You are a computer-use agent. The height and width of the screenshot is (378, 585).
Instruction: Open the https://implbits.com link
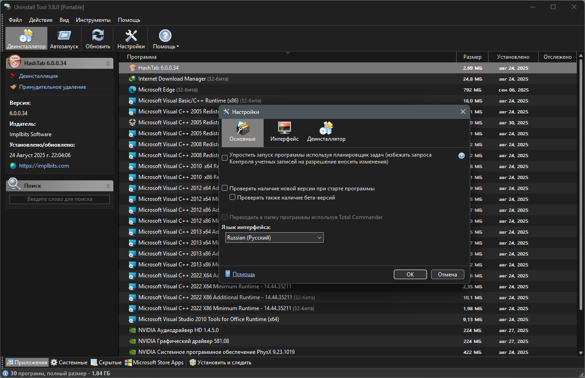(44, 166)
